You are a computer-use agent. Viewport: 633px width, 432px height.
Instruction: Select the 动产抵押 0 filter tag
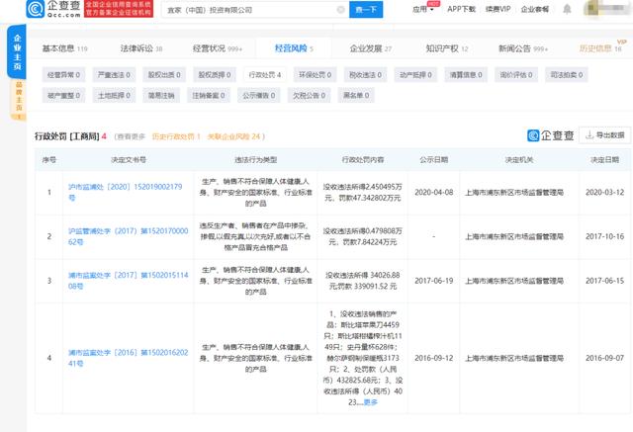coord(415,74)
